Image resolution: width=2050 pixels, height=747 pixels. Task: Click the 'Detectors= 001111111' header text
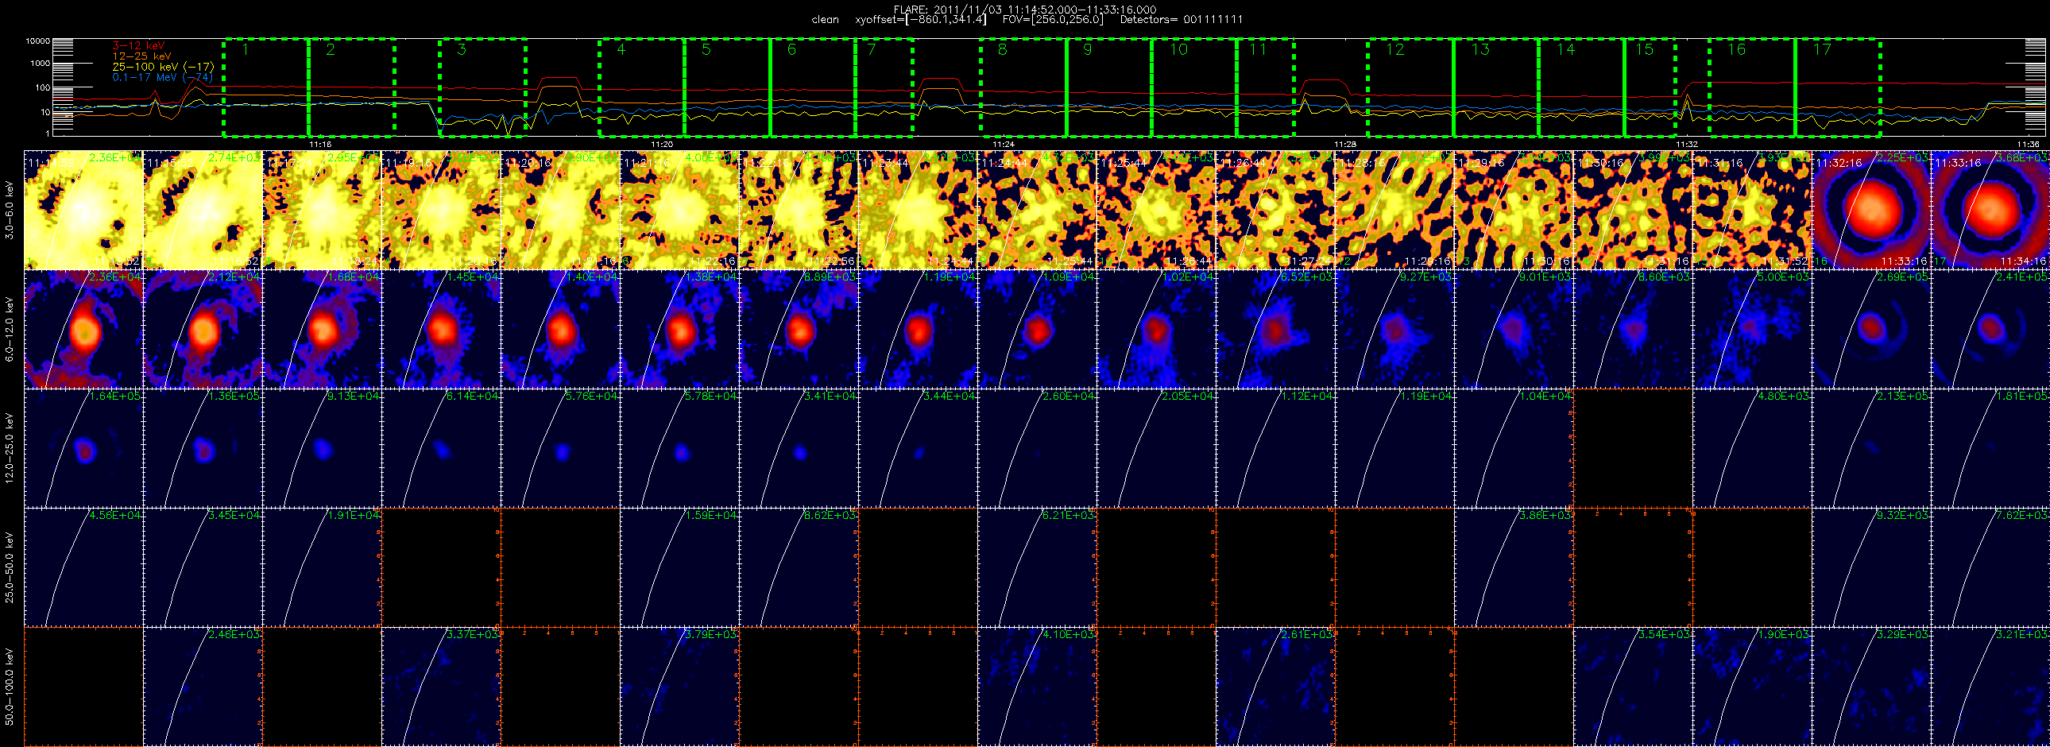point(1181,20)
